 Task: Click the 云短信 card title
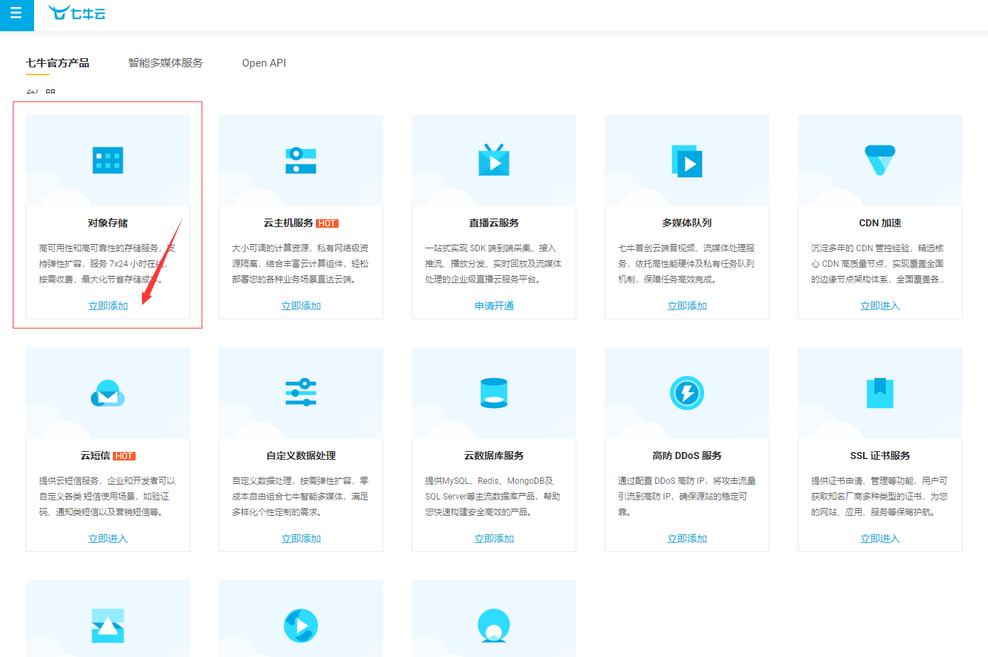point(95,456)
